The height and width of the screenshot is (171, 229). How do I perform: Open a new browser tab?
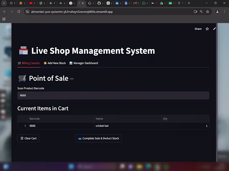point(189,3)
